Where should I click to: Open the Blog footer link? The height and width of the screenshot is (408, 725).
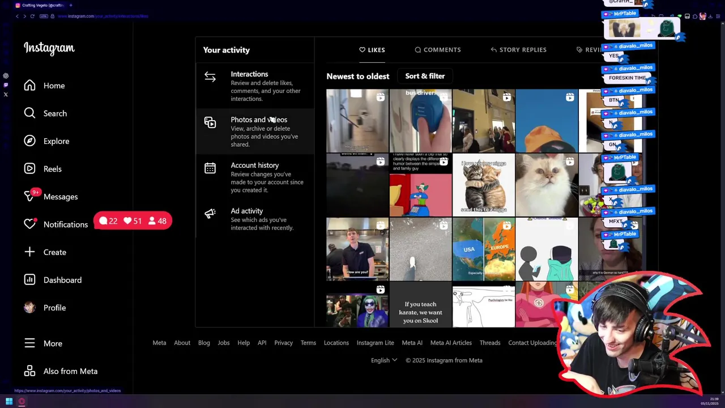(204, 343)
